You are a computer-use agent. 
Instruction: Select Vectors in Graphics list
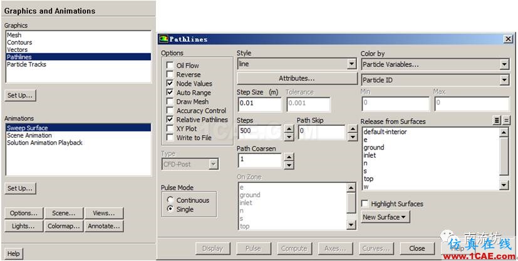pyautogui.click(x=78, y=49)
